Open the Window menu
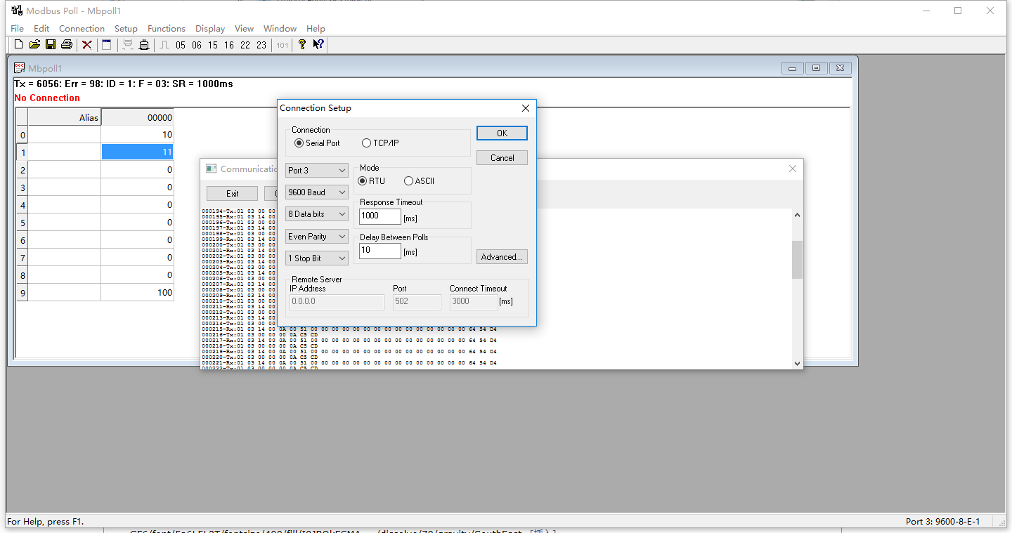 coord(280,29)
